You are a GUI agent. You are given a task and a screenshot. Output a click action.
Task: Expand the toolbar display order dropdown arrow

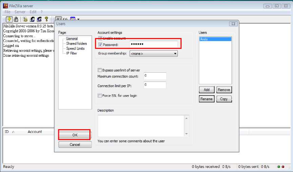pos(78,20)
